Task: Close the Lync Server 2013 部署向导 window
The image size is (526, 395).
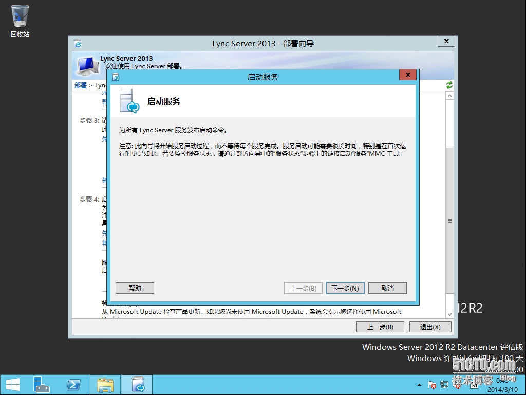Action: tap(446, 41)
